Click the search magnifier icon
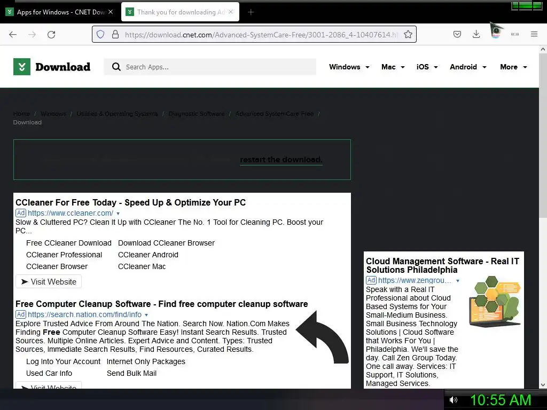Screen dimensions: 547x410 click(116, 67)
